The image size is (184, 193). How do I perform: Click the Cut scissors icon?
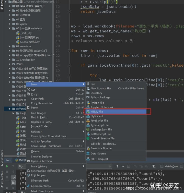(x=28, y=90)
